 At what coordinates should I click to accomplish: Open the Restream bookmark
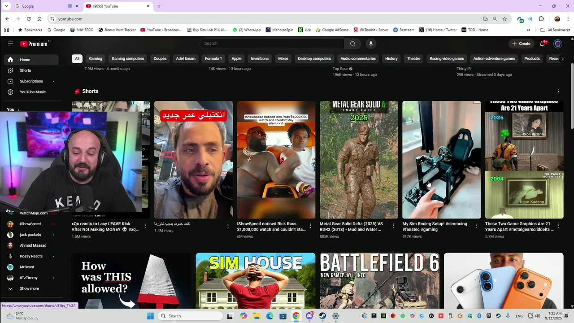coord(404,30)
